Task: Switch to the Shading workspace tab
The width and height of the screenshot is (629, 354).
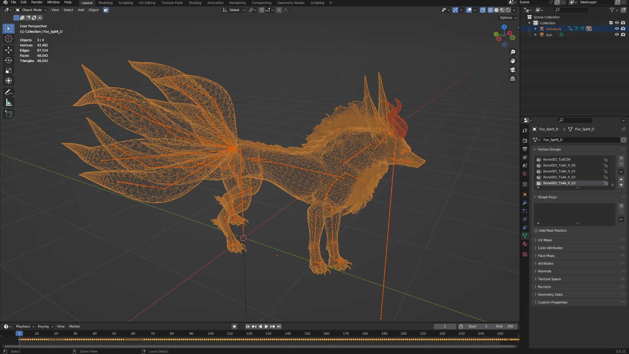Action: 195,3
